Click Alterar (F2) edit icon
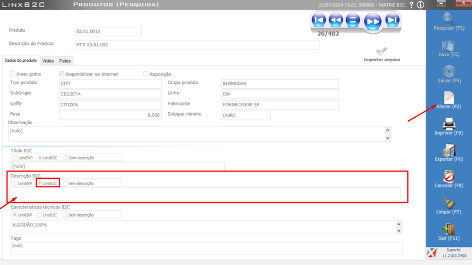The width and height of the screenshot is (472, 265). coord(449,97)
